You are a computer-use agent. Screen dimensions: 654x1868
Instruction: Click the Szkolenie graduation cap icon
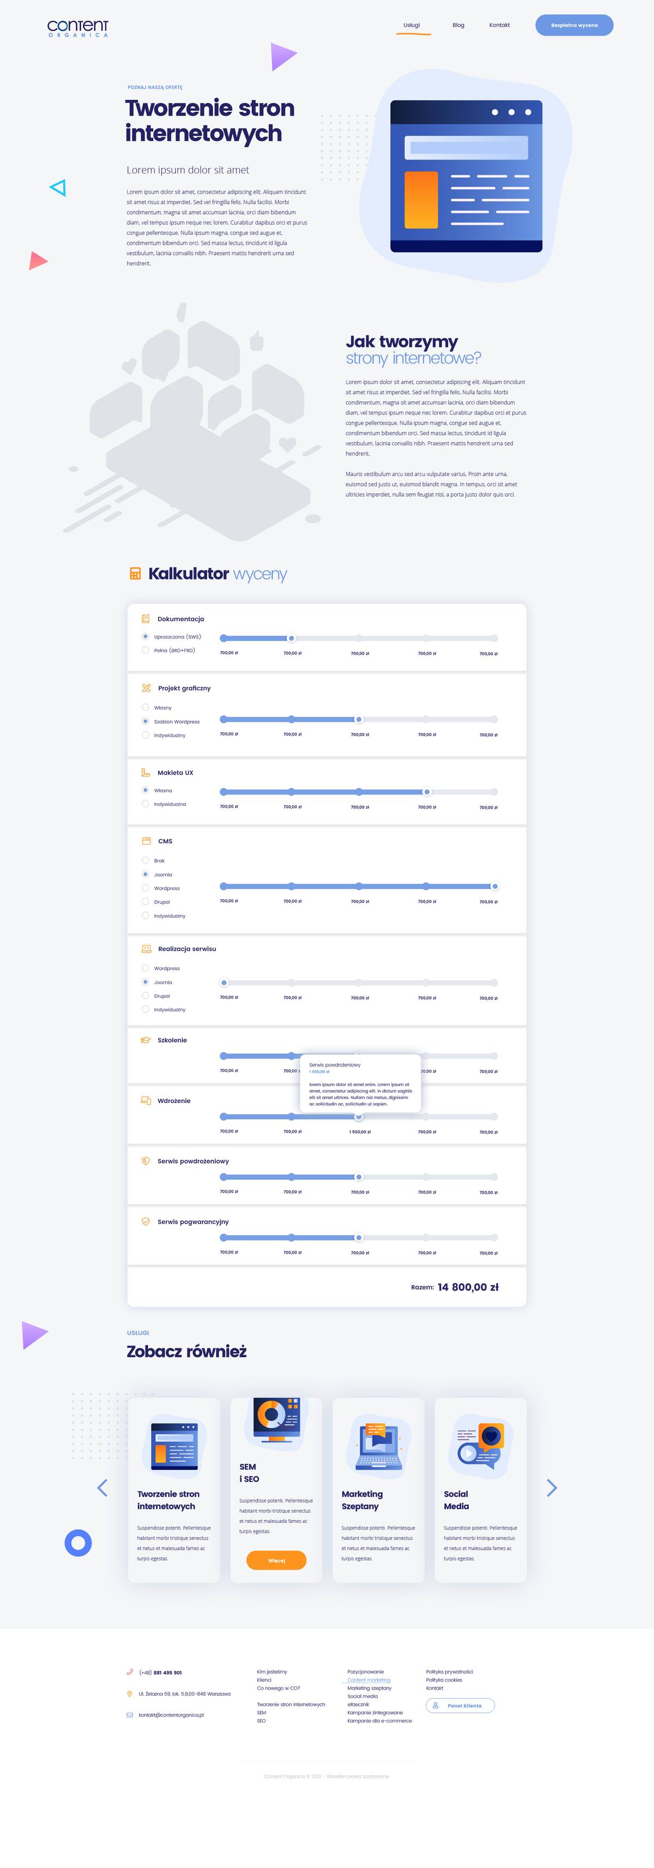(145, 1039)
